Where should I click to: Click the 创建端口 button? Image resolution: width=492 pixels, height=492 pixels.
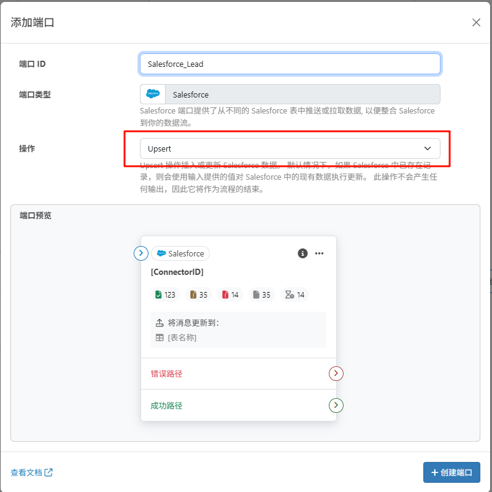pos(452,472)
